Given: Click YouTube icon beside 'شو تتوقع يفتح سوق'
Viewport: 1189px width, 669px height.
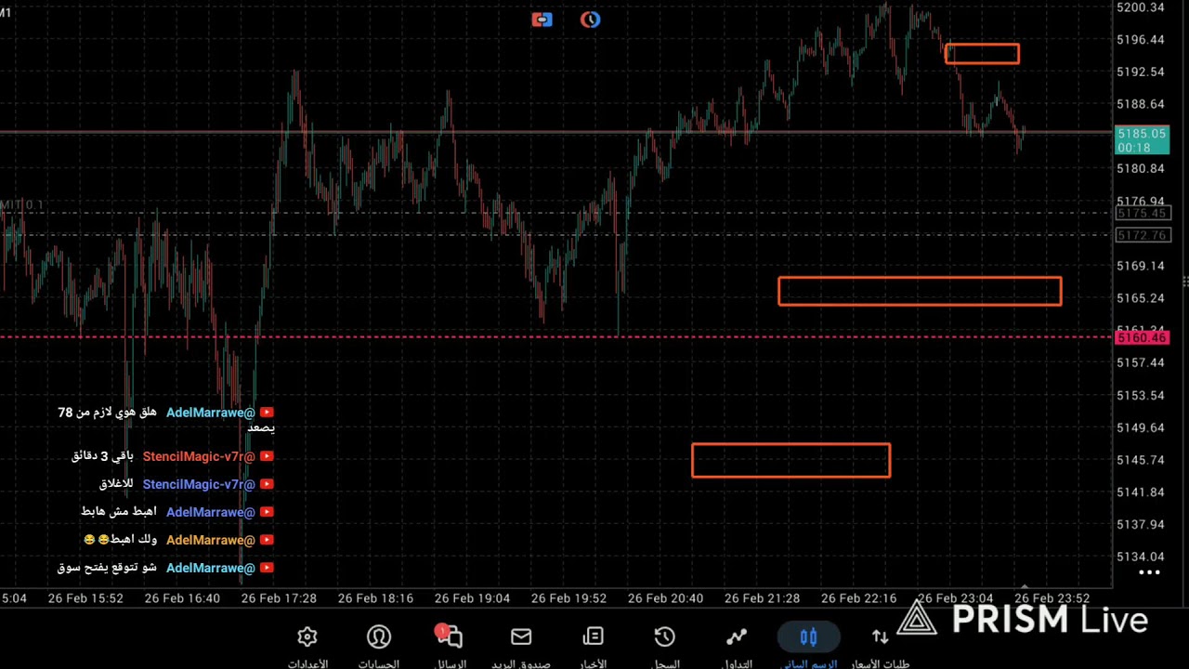Looking at the screenshot, I should click(267, 568).
